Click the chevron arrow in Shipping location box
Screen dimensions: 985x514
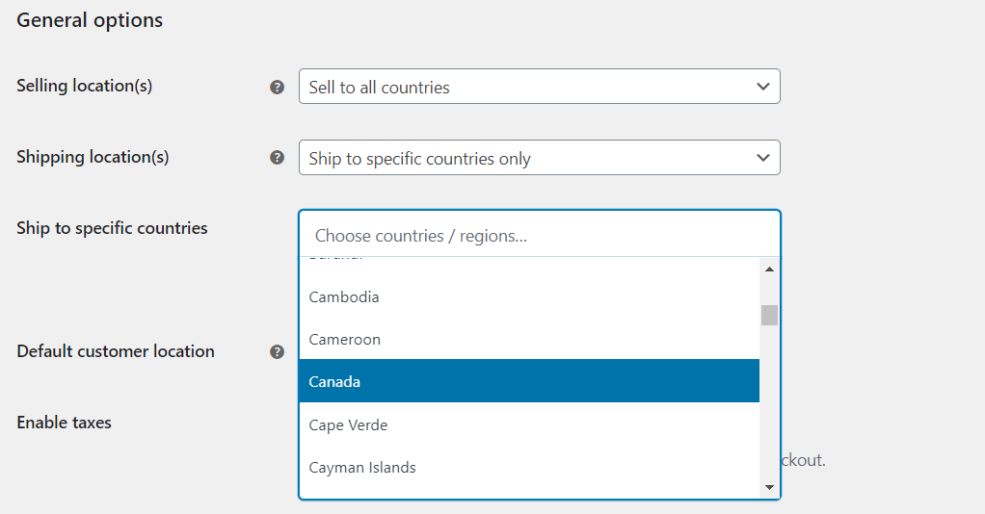coord(762,158)
